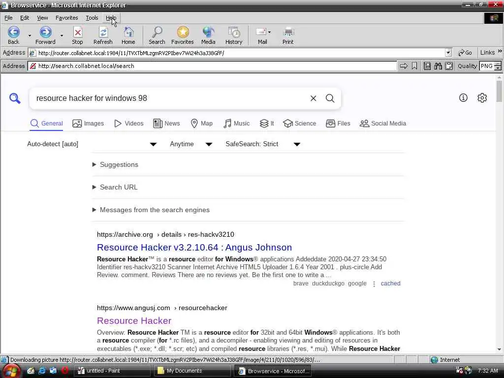504x378 pixels.
Task: Open the Help menu
Action: point(111,18)
